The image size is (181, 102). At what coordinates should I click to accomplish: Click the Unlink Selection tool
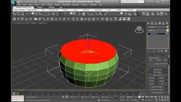[x=18, y=14]
